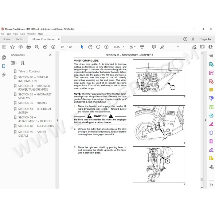Jump to SECTION 88 ACCESSORIES bookmark
Image resolution: width=215 pixels, height=215 pixels.
(36, 126)
